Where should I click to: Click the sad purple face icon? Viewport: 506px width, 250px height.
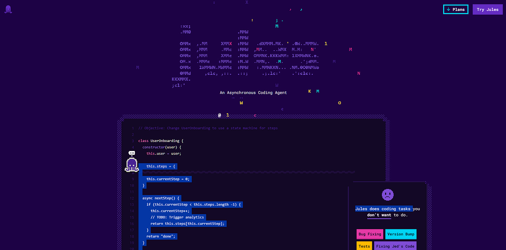(x=388, y=195)
